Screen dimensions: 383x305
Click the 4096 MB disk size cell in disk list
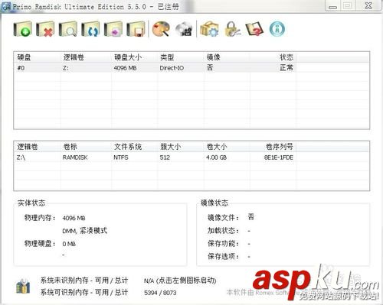[x=125, y=68]
